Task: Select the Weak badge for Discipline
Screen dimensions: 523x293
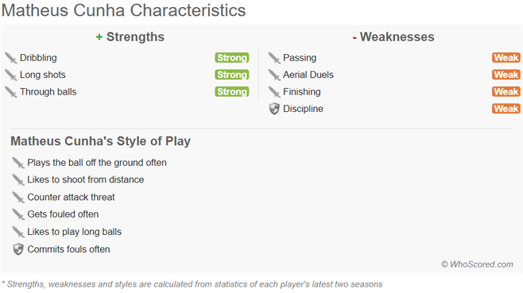Action: (x=506, y=109)
